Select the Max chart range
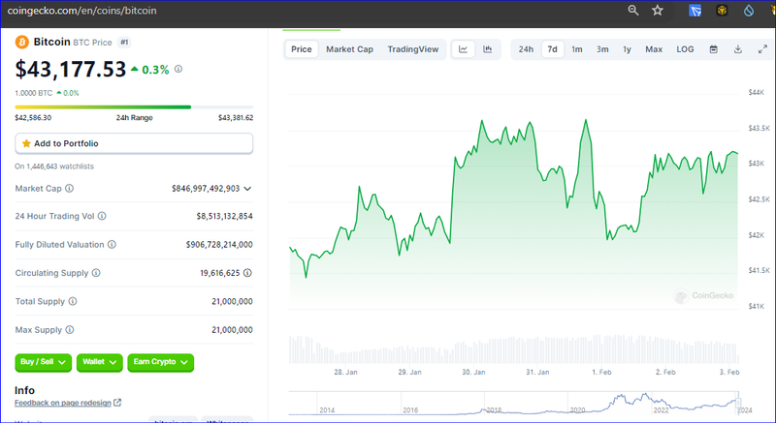 653,49
